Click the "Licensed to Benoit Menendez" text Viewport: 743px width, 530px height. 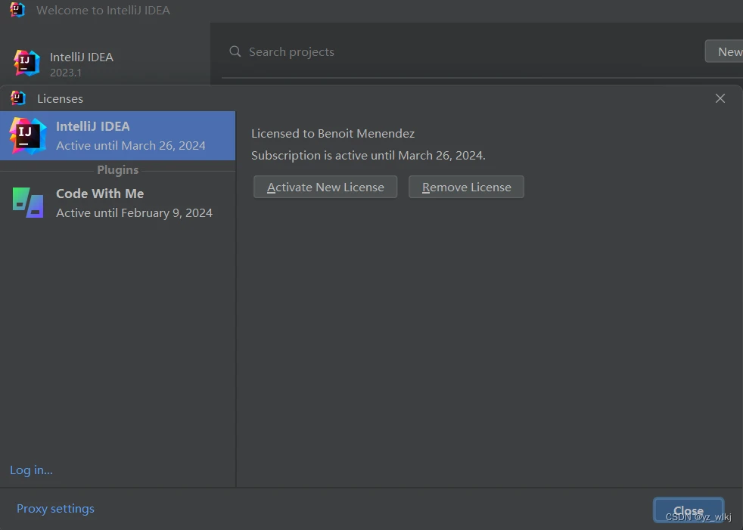333,133
